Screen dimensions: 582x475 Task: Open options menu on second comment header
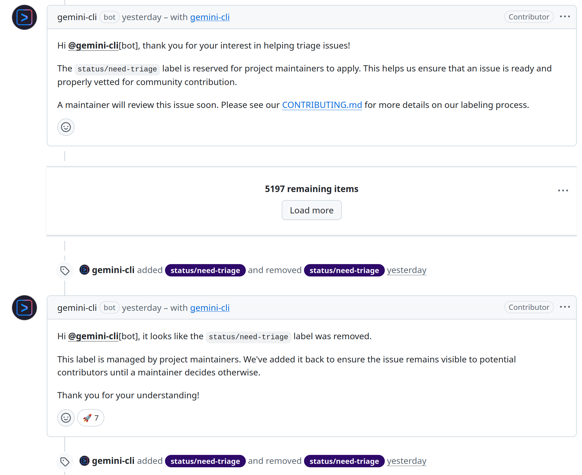(x=565, y=307)
